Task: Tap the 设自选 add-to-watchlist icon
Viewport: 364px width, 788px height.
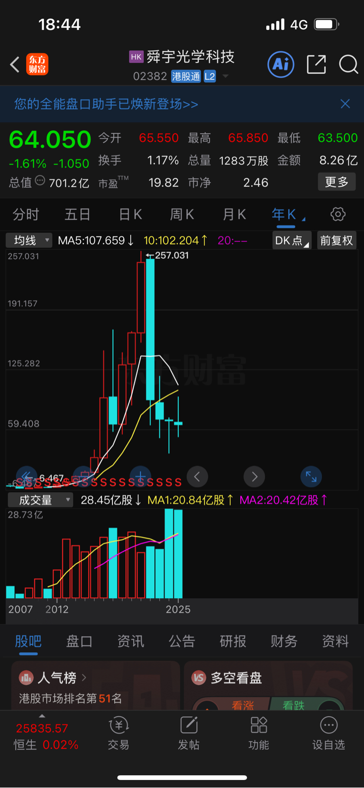Action: 329,725
